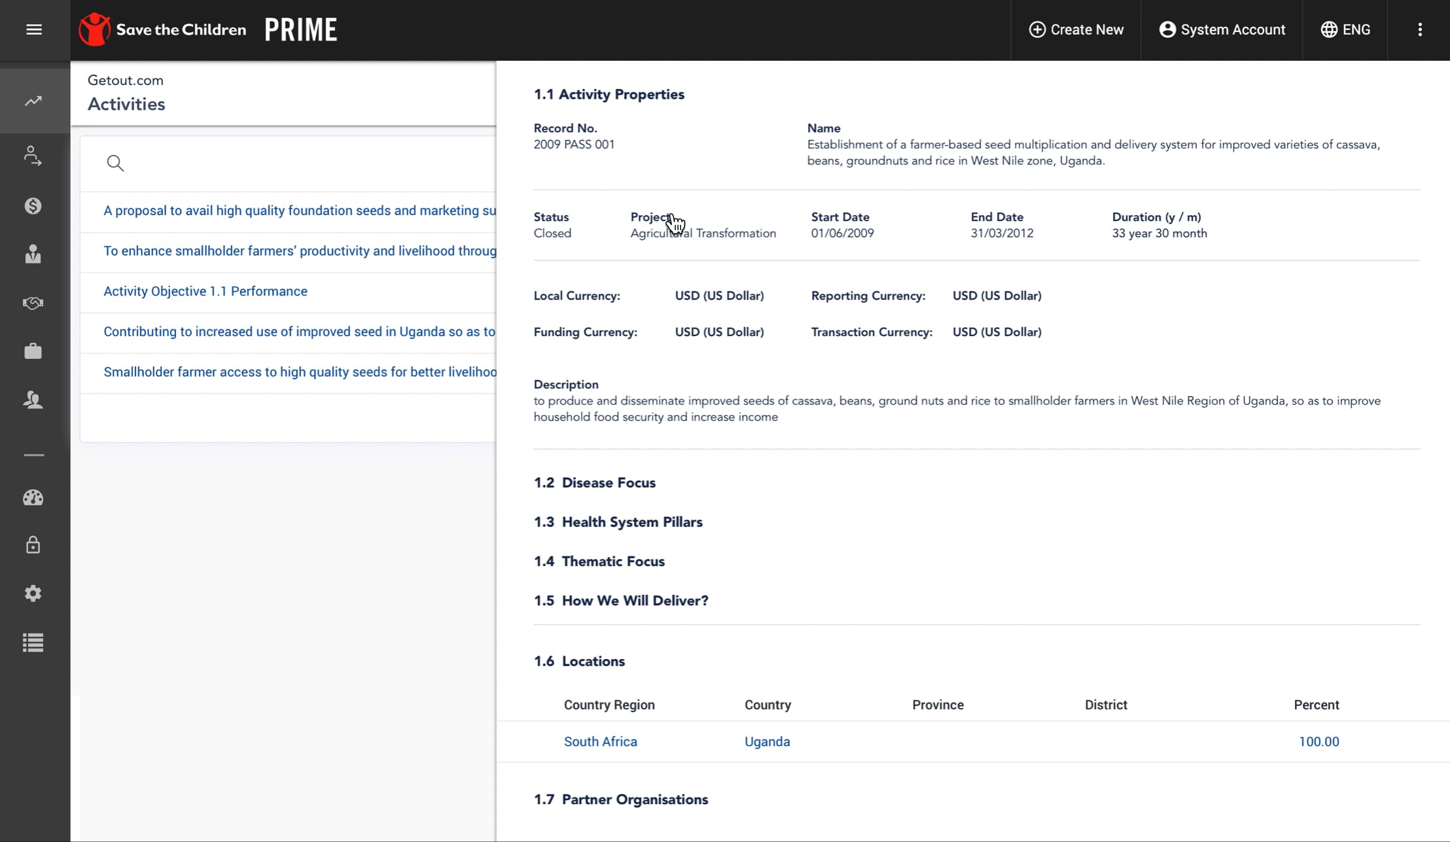Screen dimensions: 1450x842
Task: Click the Agricultural Transformation project value
Action: pos(703,233)
